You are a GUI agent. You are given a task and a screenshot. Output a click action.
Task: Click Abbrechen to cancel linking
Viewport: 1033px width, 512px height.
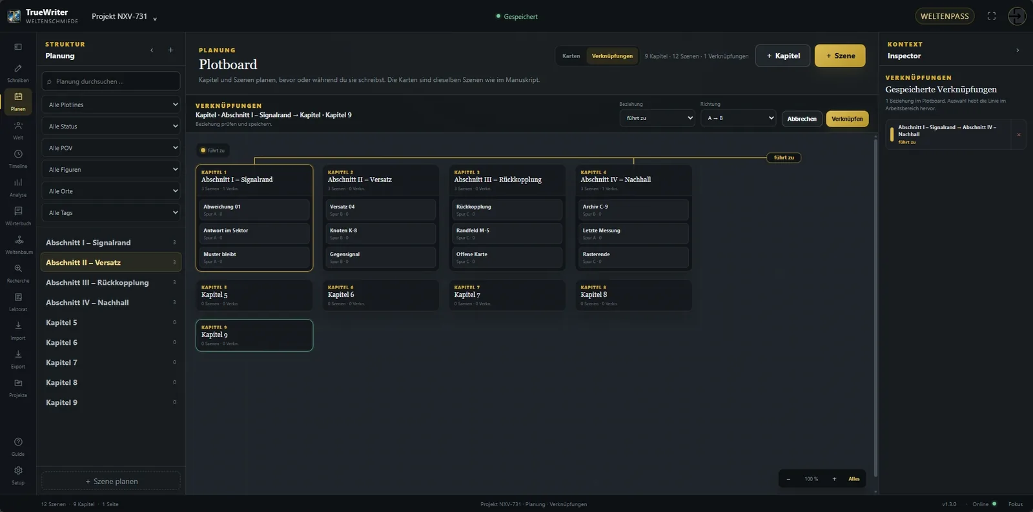click(x=802, y=119)
